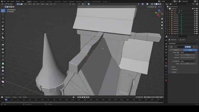Screen dimensions: 199x112
Task: Toggle Bevel modifier viewport display
Action: (x=188, y=47)
